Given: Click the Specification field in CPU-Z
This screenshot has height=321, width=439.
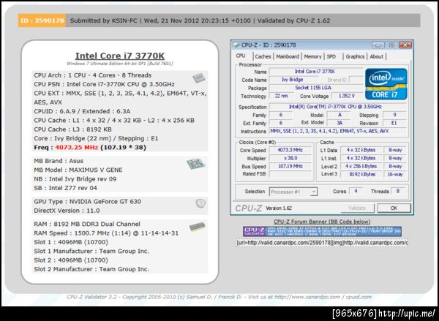Looking at the screenshot, I should (x=337, y=107).
